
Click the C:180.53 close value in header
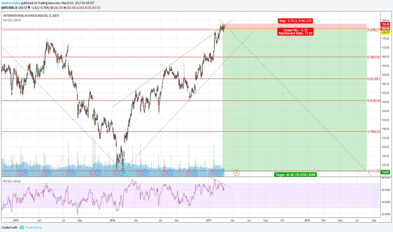pos(94,8)
